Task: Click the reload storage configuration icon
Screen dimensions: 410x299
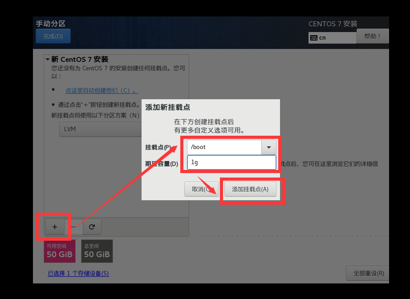Action: coord(92,227)
